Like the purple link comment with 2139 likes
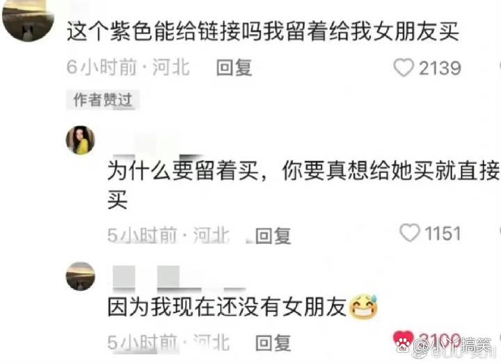This screenshot has width=501, height=364. pos(404,67)
